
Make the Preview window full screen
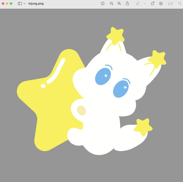pos(11,4)
